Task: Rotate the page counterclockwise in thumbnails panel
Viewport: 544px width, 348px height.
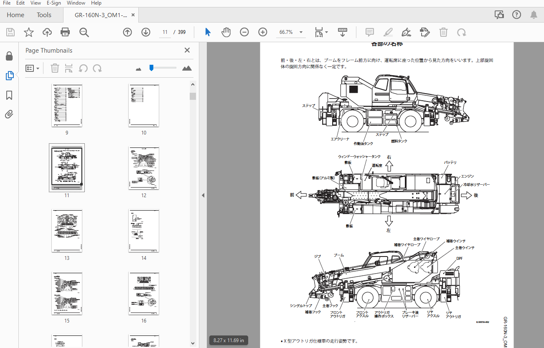Action: (x=83, y=68)
